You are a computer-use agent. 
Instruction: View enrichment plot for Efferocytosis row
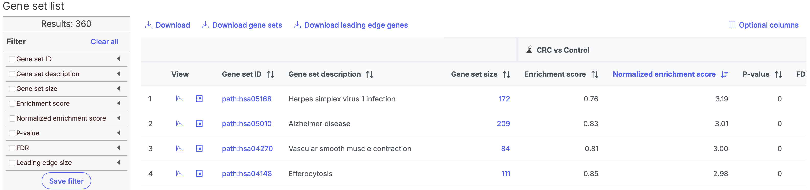180,173
